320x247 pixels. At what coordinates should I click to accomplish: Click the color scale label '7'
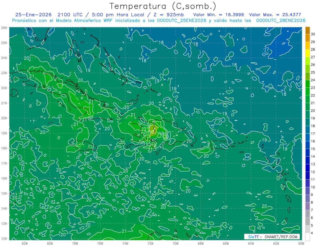(x=312, y=210)
